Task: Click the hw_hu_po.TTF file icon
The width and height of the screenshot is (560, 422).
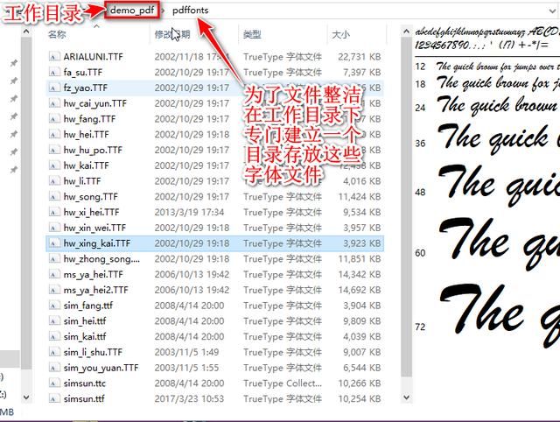Action: click(54, 150)
